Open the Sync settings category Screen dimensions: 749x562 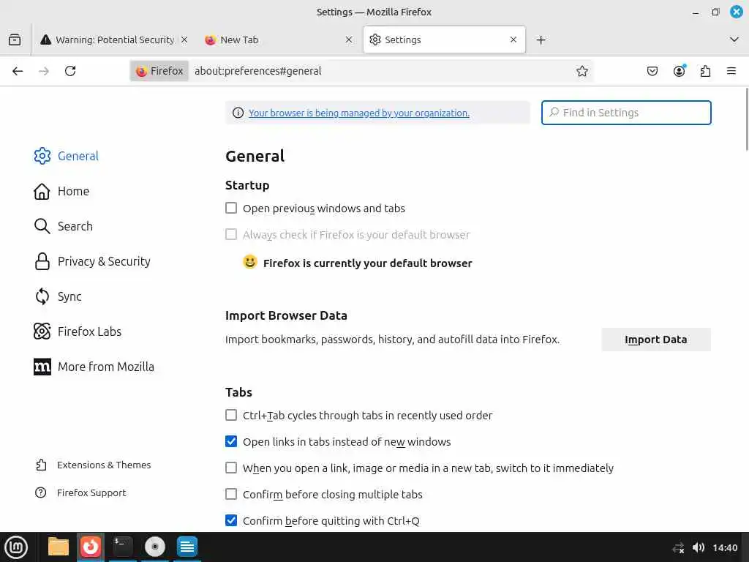coord(69,297)
